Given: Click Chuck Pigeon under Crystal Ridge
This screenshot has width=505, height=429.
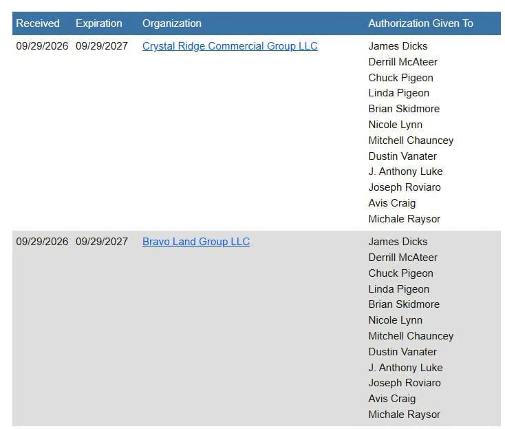Looking at the screenshot, I should click(400, 78).
